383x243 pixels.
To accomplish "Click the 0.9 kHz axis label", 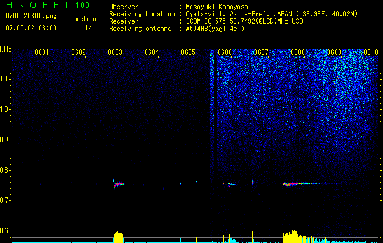I will point(5,140).
